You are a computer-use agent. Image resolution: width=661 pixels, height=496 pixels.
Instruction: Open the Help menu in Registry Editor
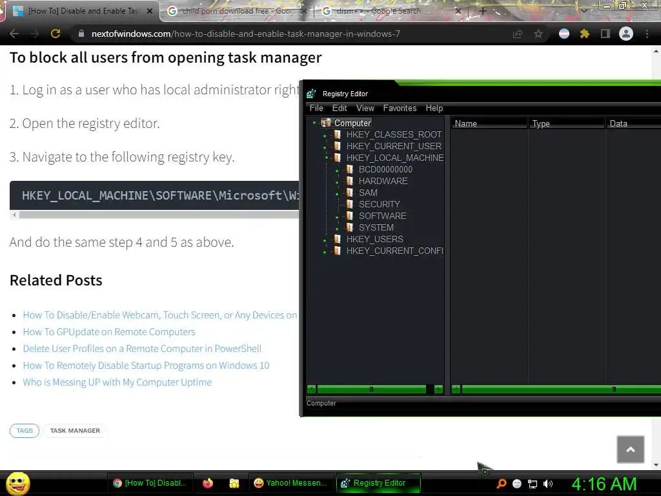[x=434, y=108]
